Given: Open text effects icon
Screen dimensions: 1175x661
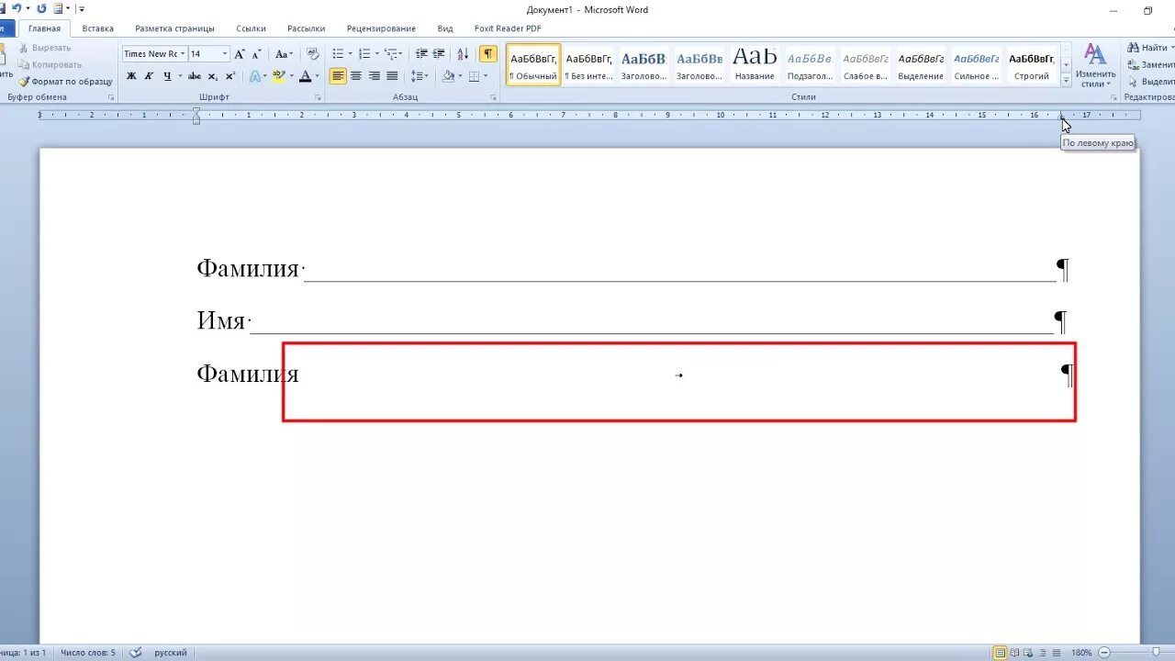Looking at the screenshot, I should pos(255,76).
